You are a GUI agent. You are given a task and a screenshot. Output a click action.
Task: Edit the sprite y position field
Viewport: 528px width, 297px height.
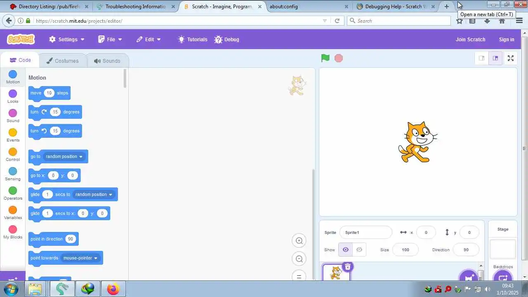[469, 232]
